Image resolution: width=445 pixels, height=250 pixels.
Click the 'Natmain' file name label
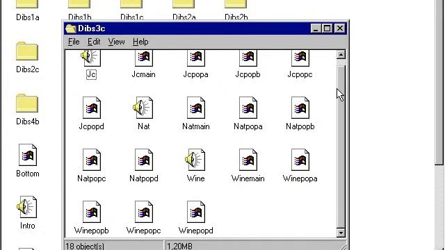point(196,126)
